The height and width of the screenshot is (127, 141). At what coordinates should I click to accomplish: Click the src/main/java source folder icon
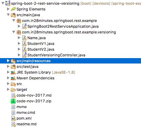13,15
